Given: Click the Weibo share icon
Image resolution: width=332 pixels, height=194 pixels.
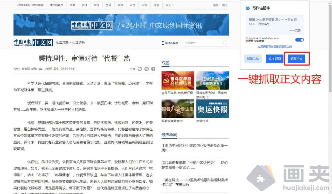Looking at the screenshot, I should click(x=147, y=69).
